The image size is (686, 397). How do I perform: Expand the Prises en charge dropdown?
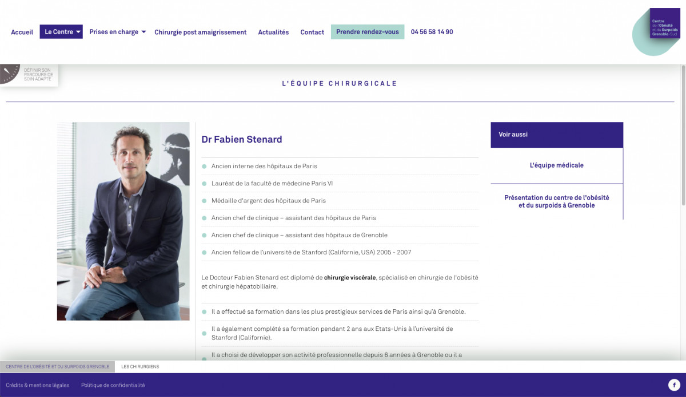click(118, 32)
